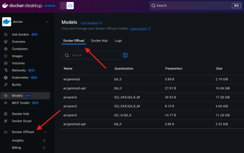Open Ask Gordon in sidebar
Viewport: 244px width, 153px height.
[x=20, y=35]
